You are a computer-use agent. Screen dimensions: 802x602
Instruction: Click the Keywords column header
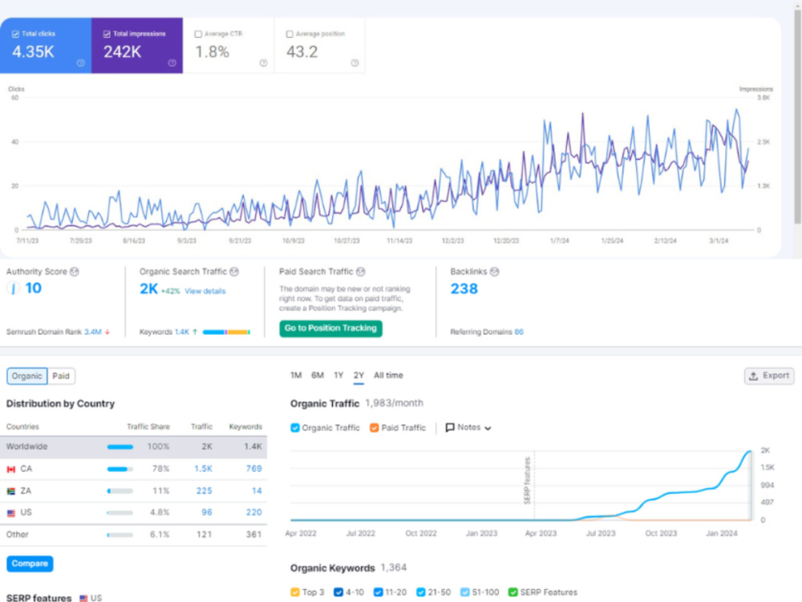click(245, 426)
